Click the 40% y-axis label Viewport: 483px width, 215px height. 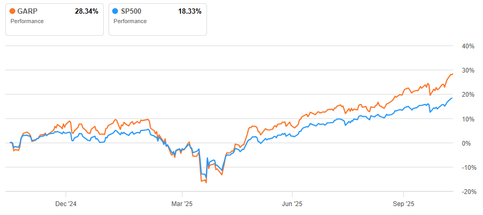click(x=468, y=46)
